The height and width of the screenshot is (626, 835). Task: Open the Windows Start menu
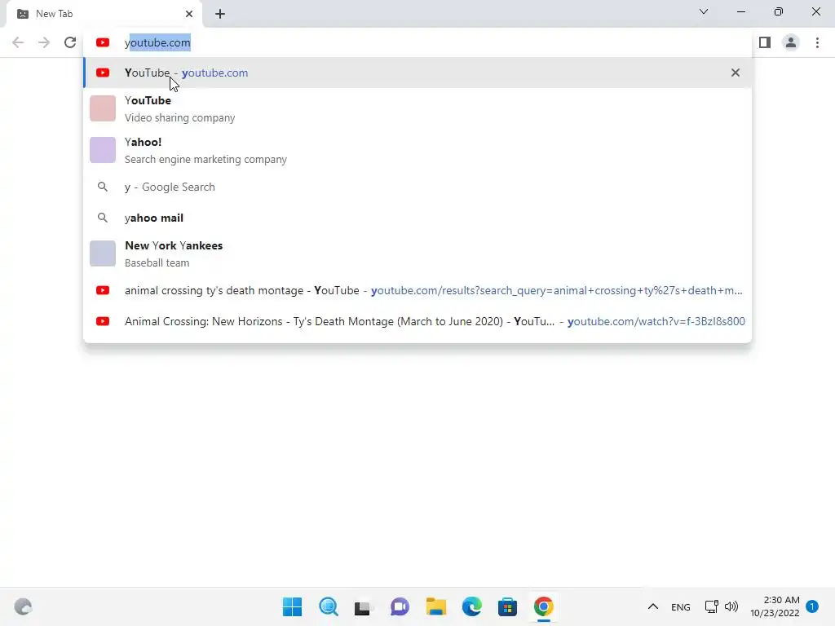292,606
